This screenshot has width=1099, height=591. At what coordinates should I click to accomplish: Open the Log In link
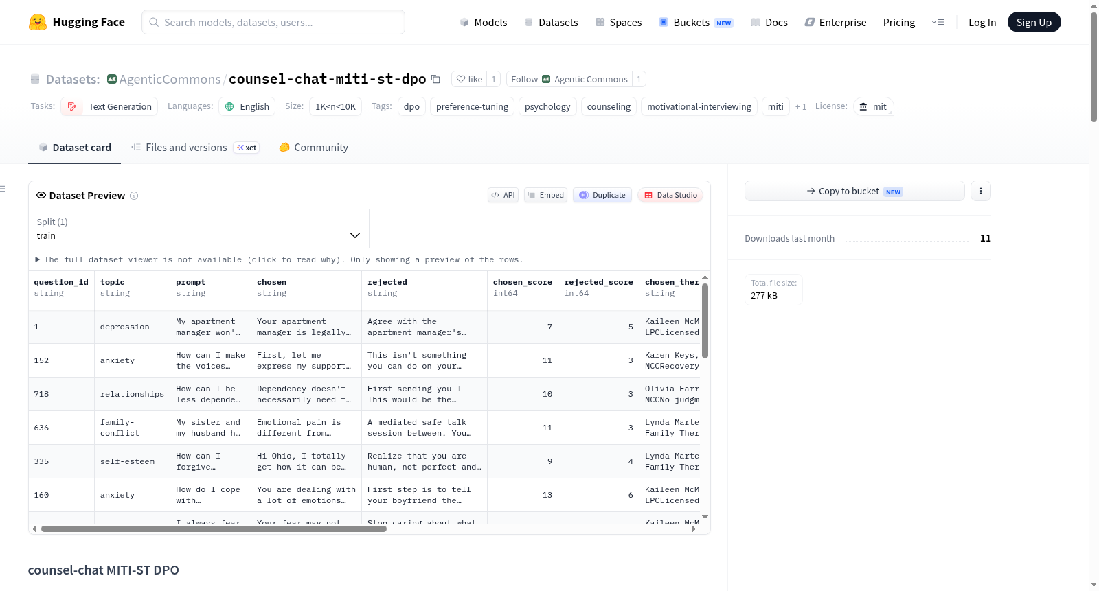[982, 22]
